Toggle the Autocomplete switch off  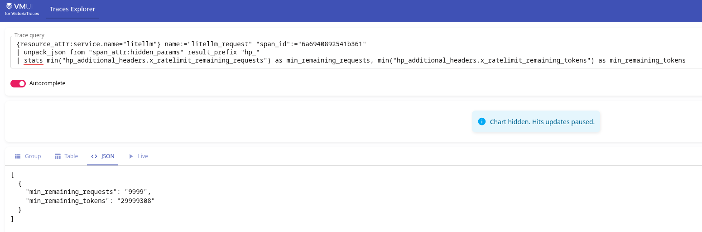[x=18, y=83]
